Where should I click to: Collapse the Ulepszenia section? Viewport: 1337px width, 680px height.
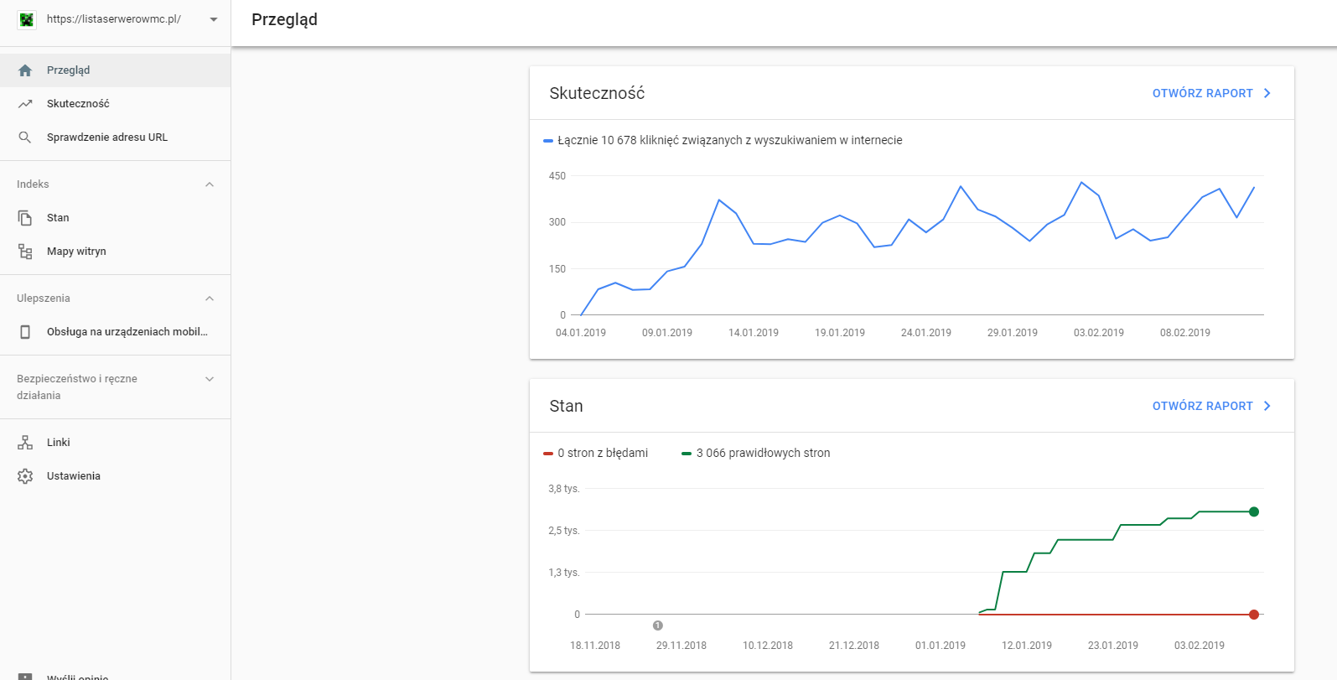(x=210, y=298)
